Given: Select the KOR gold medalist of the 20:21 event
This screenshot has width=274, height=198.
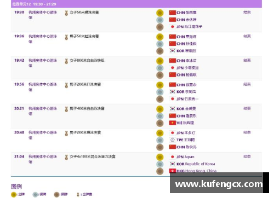Looking at the screenshot, I should coord(186,109).
